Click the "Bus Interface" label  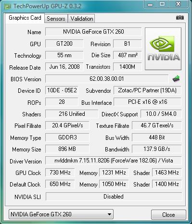click(x=97, y=103)
